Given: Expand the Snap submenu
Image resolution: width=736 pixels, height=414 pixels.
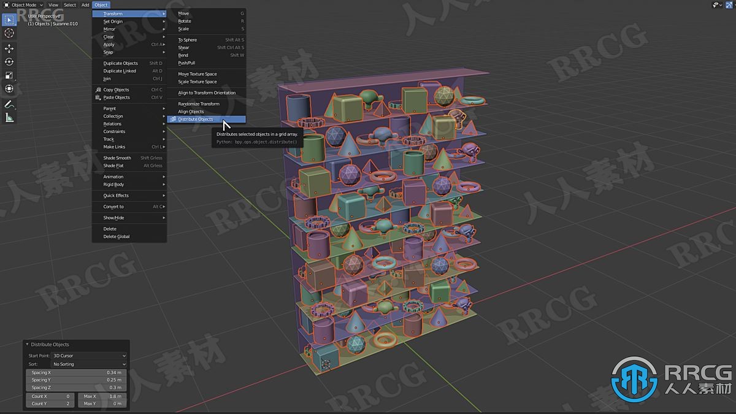Looking at the screenshot, I should pos(129,52).
